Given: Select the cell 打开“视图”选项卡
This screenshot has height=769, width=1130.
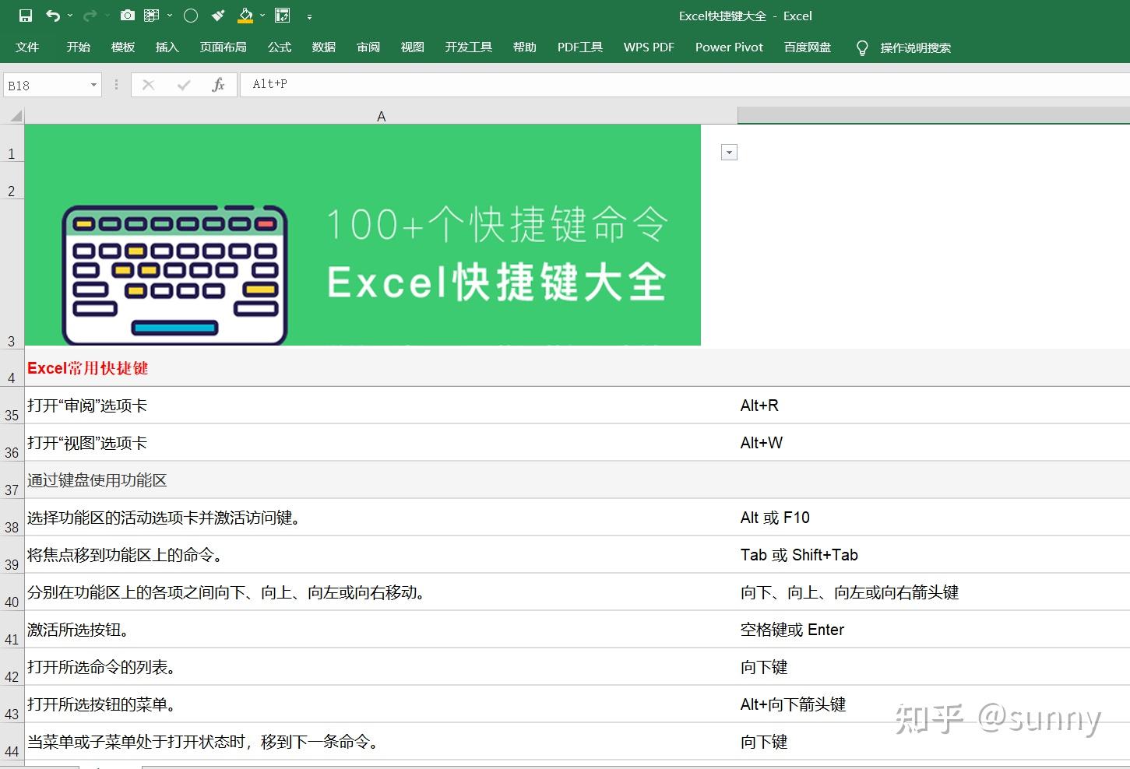Looking at the screenshot, I should [382, 443].
